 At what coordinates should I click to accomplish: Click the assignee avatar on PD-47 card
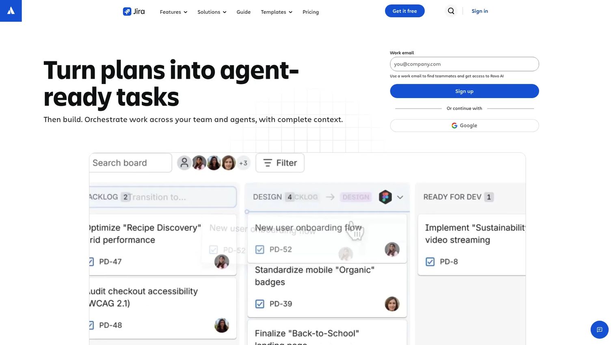point(222,261)
